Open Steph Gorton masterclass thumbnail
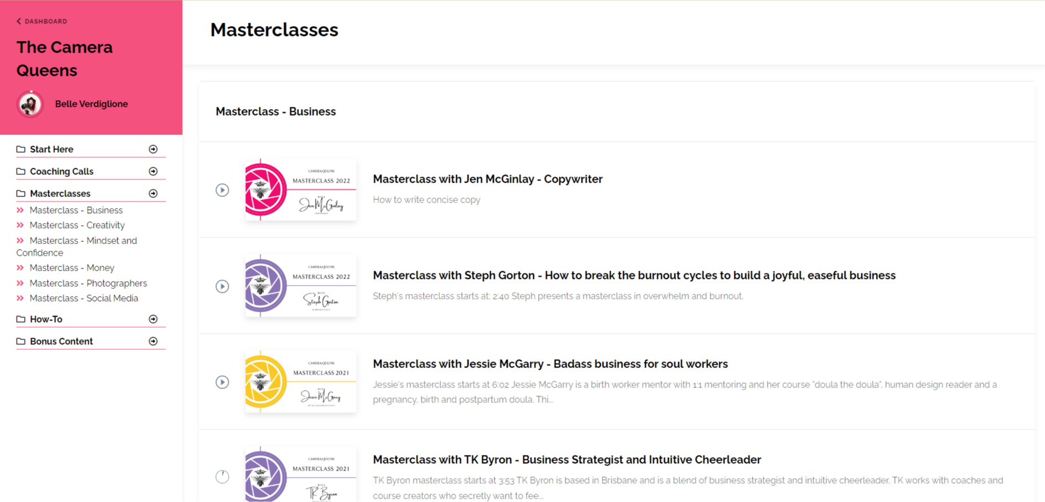1045x502 pixels. tap(301, 286)
